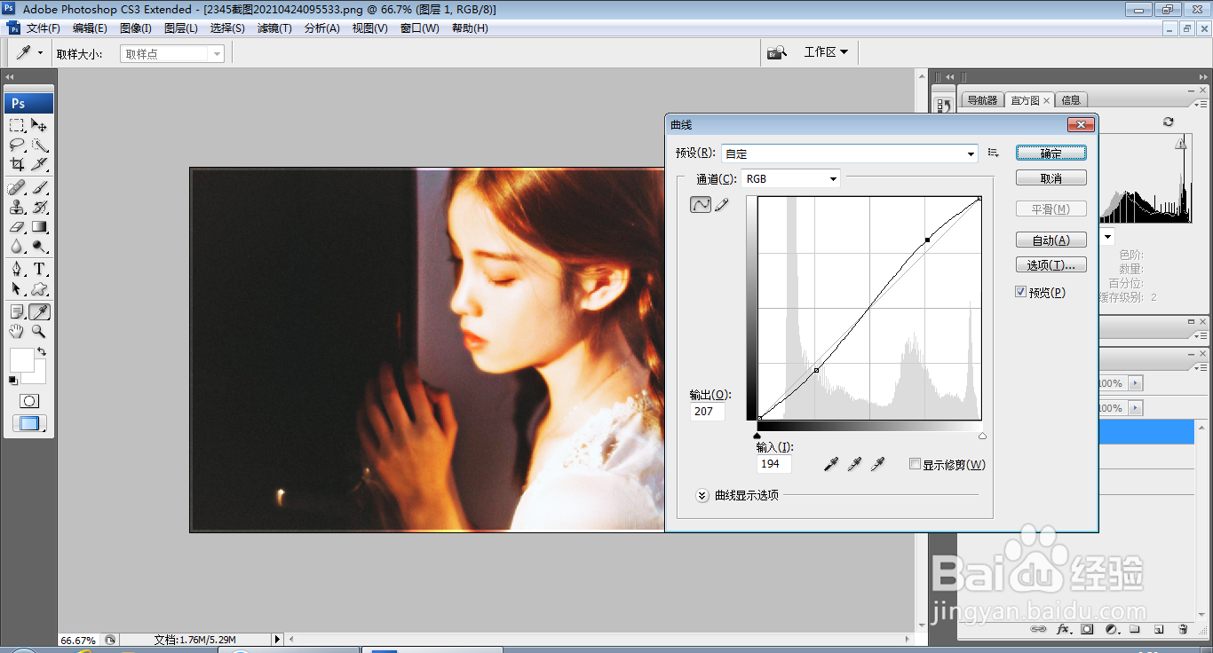Open status bar document info arrow
Image resolution: width=1213 pixels, height=653 pixels.
tap(277, 639)
